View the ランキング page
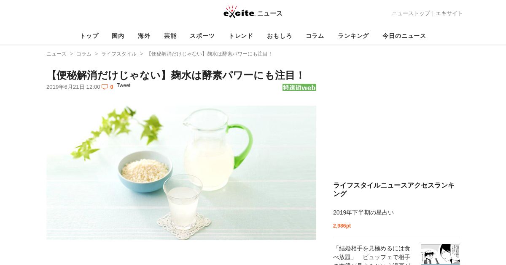 [x=353, y=36]
